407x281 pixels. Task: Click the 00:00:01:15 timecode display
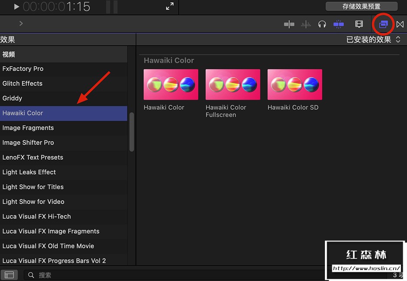(56, 7)
